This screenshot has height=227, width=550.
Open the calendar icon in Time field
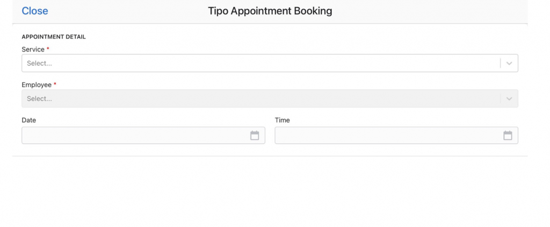tap(508, 136)
